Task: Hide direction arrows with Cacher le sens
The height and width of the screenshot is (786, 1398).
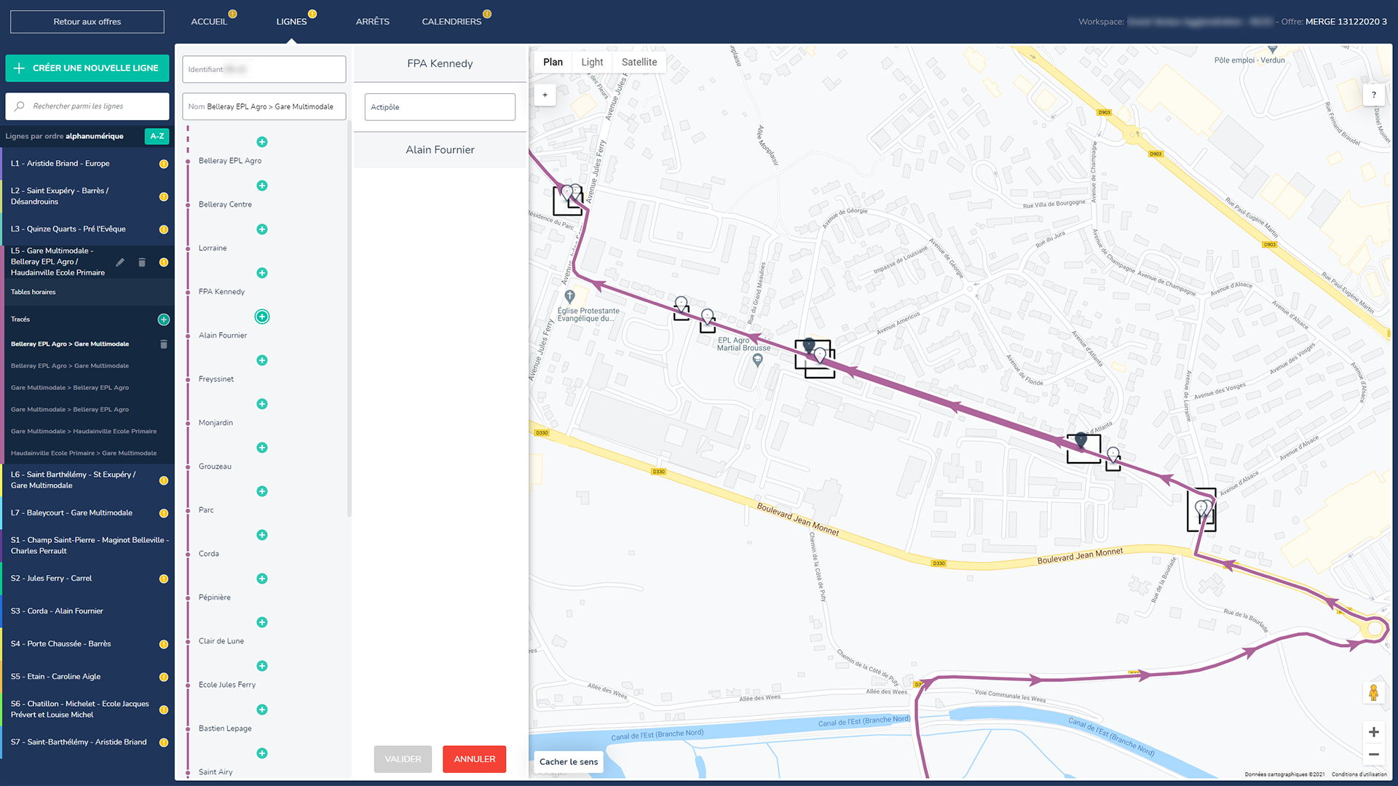Action: point(569,762)
